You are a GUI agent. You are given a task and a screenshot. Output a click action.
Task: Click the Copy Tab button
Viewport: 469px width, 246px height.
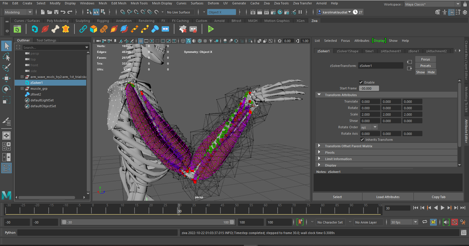439,197
